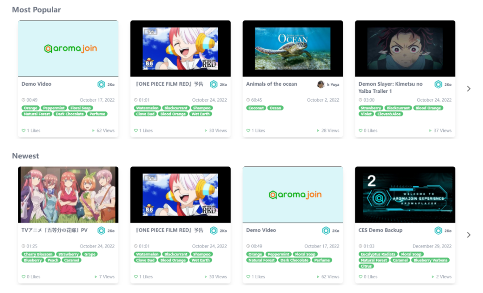The width and height of the screenshot is (483, 293).
Task: Click '7 Views' count text
Action: click(x=107, y=276)
